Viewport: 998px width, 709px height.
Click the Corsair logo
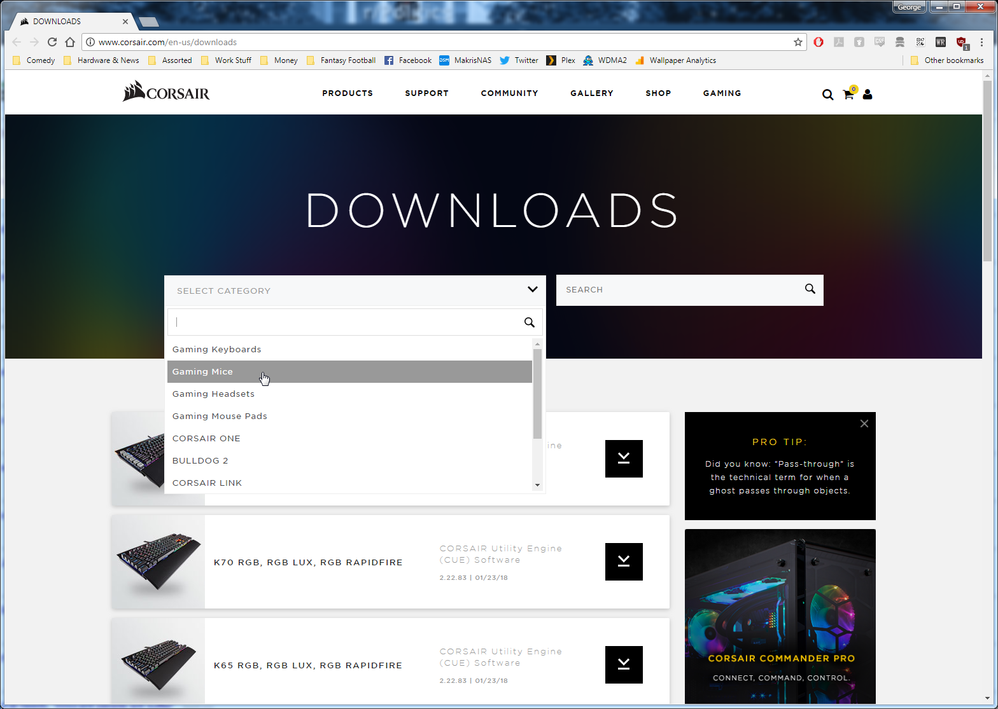point(166,92)
